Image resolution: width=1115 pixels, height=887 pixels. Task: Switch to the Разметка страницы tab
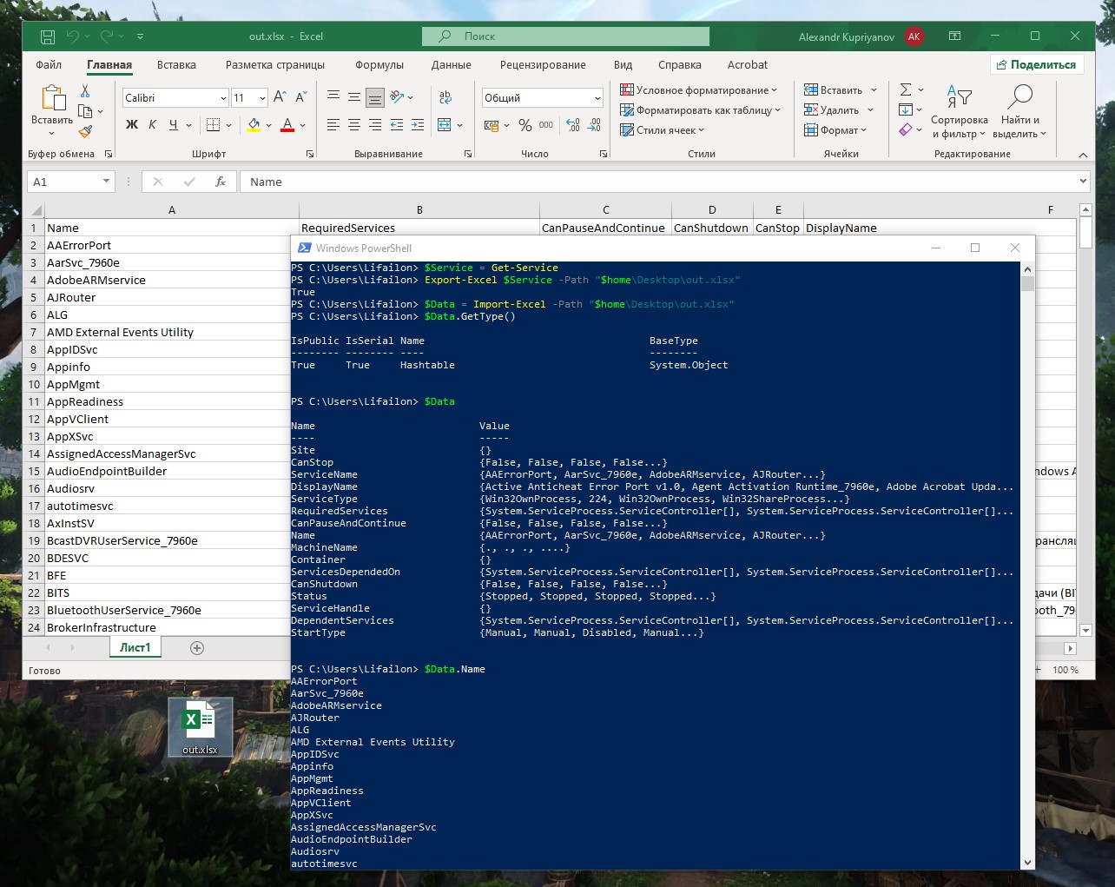[275, 64]
